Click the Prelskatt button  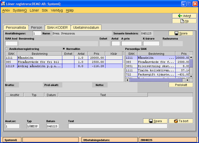pos(180,85)
